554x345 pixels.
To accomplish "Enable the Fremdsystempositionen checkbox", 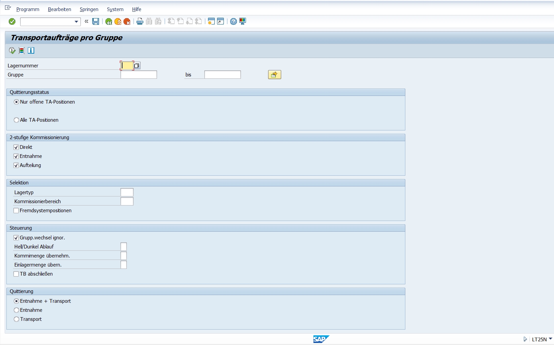I will click(16, 211).
